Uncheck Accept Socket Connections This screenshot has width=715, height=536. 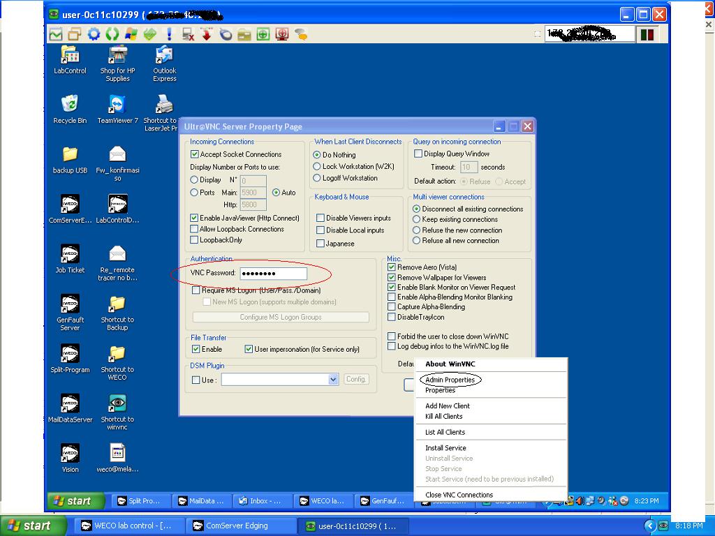[x=194, y=154]
